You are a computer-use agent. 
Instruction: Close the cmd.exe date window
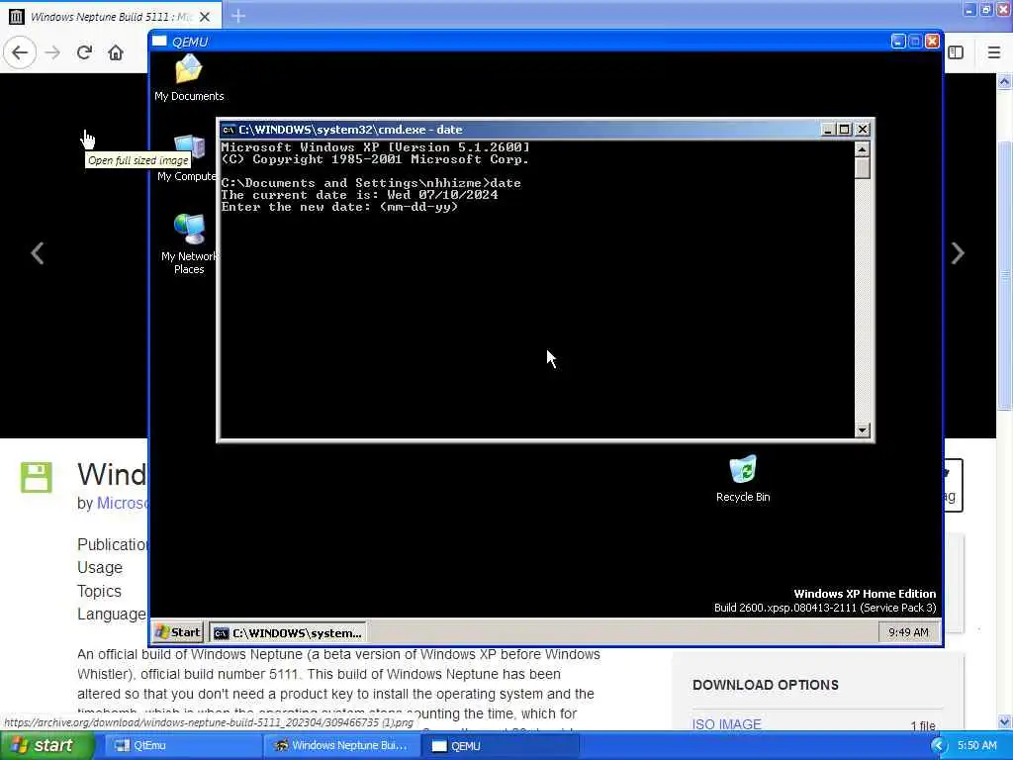(x=862, y=130)
